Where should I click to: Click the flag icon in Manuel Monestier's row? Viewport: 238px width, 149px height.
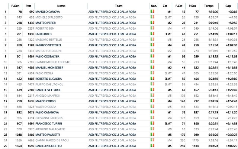(x=152, y=67)
